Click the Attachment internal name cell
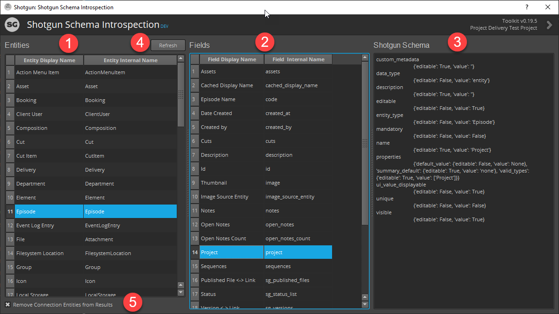The image size is (559, 314). tap(130, 239)
